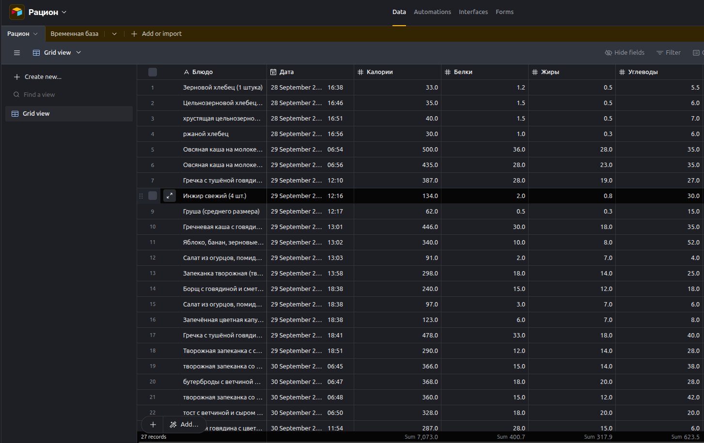Click the number icon of the Калории field
The height and width of the screenshot is (443, 704).
click(360, 72)
